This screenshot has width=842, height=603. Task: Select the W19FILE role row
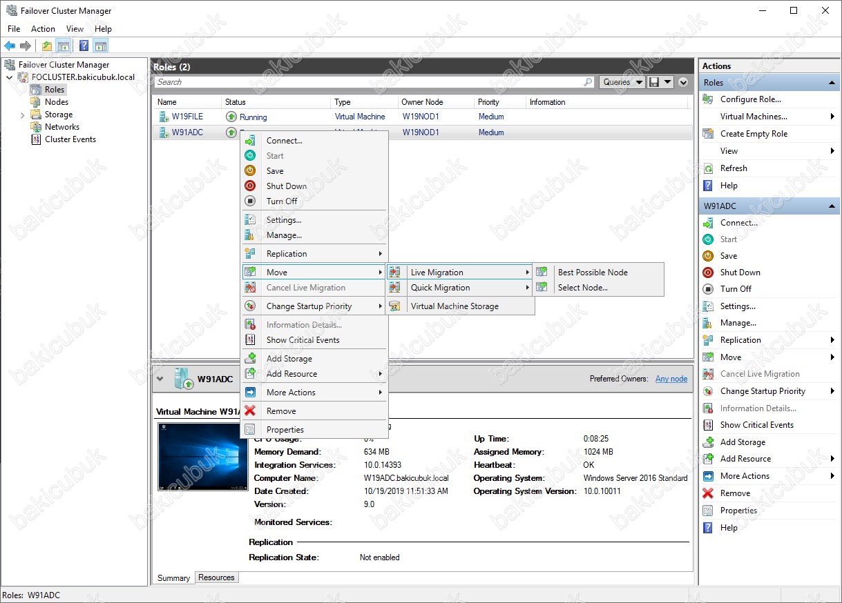[x=422, y=117]
